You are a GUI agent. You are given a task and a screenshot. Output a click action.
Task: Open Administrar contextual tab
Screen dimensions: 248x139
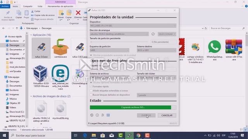[x=60, y=2]
